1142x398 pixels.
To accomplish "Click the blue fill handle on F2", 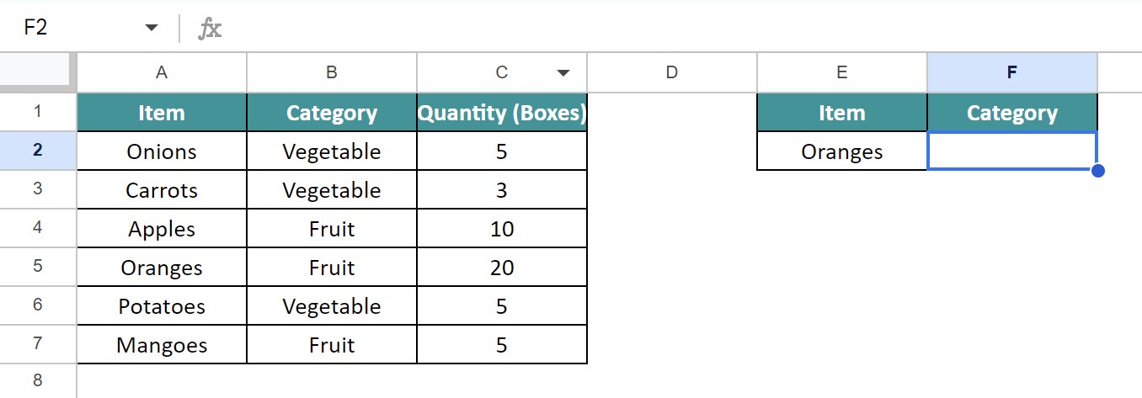I will coord(1097,171).
